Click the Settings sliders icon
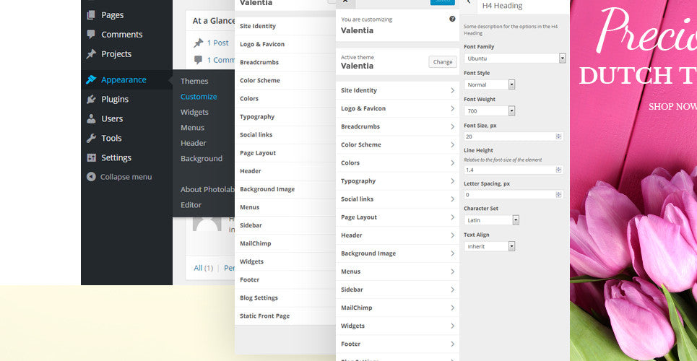 pyautogui.click(x=91, y=157)
